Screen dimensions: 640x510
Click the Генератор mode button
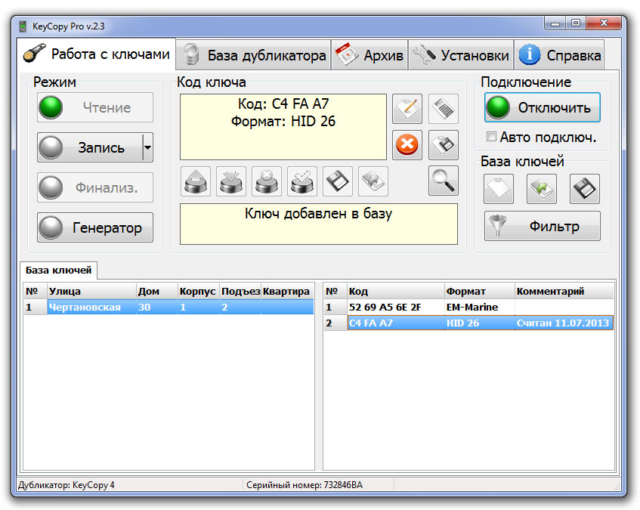tap(95, 227)
